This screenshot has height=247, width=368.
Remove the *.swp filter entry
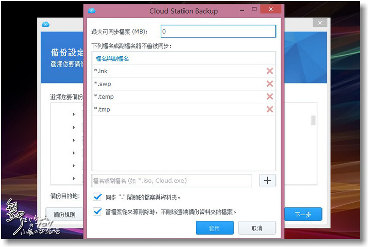click(x=270, y=84)
